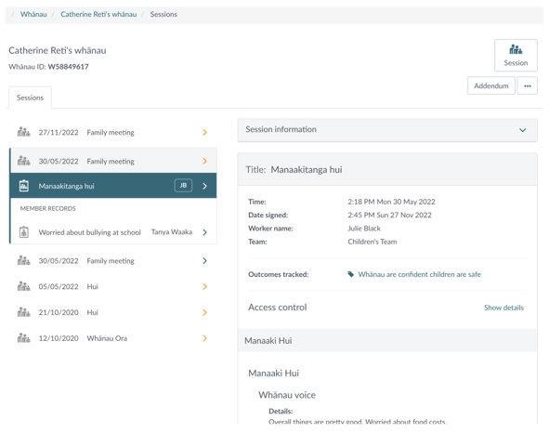Expand the 27/11/2022 Family meeting chevron
Viewport: 549px width, 433px height.
point(204,132)
